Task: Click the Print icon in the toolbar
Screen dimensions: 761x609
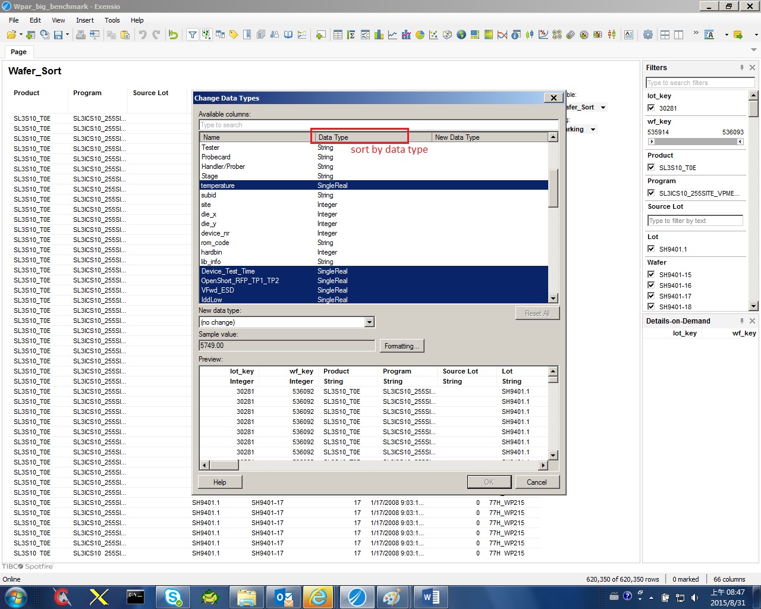Action: [80, 35]
